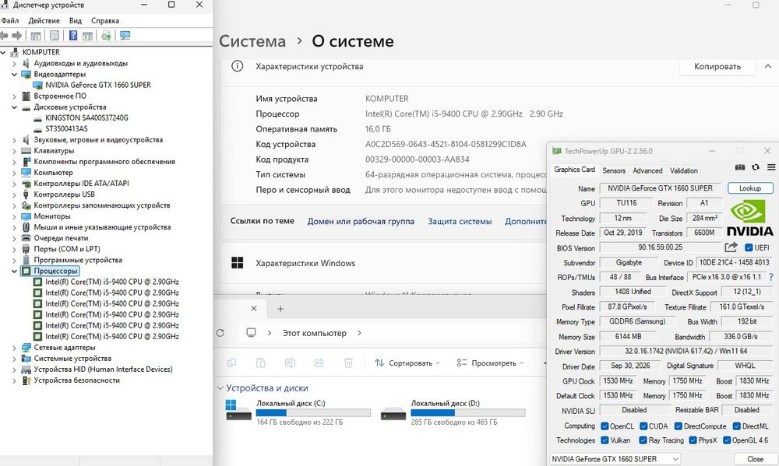Image resolution: width=779 pixels, height=466 pixels.
Task: Collapse the Процессоры tree node
Action: [x=14, y=271]
